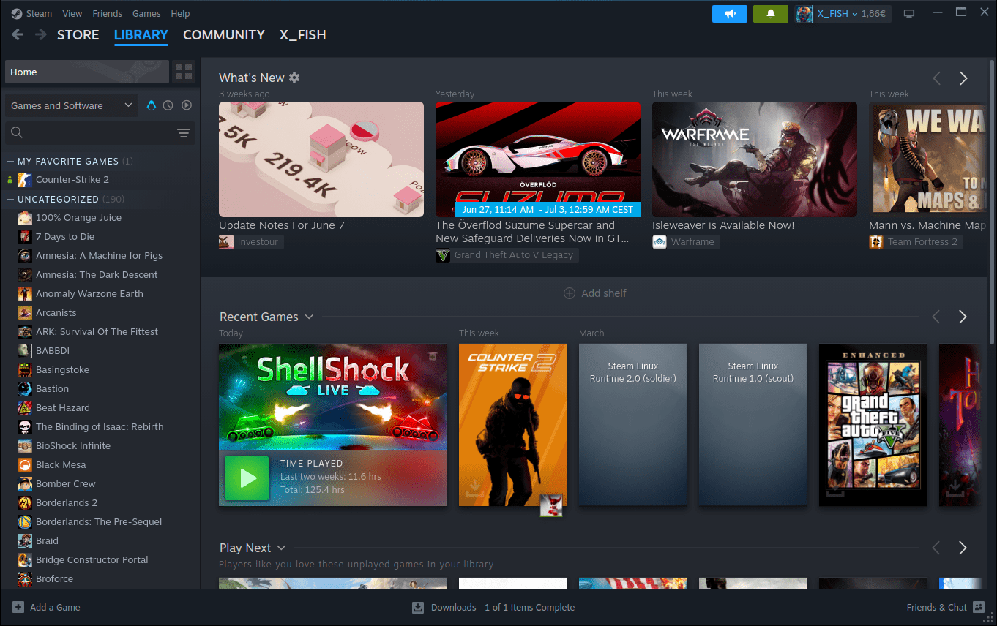Switch to the COMMUNITY tab
Image resolution: width=997 pixels, height=626 pixels.
tap(224, 35)
